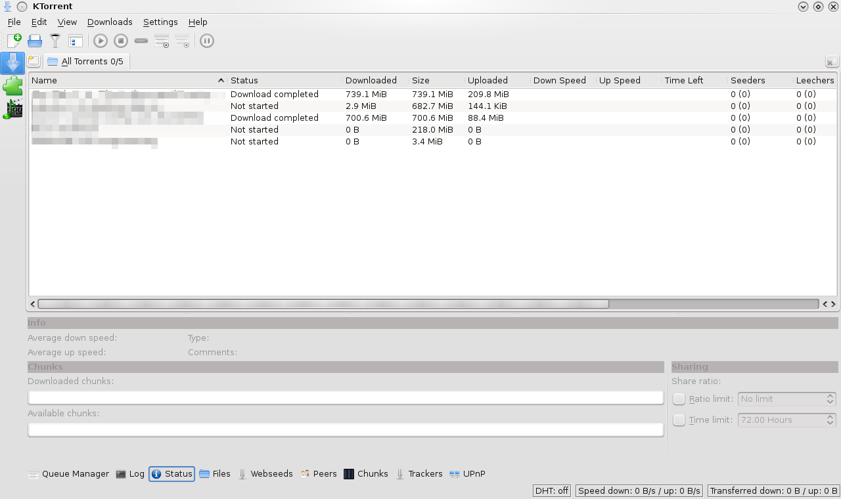Enable the Time limit checkbox

pyautogui.click(x=679, y=420)
